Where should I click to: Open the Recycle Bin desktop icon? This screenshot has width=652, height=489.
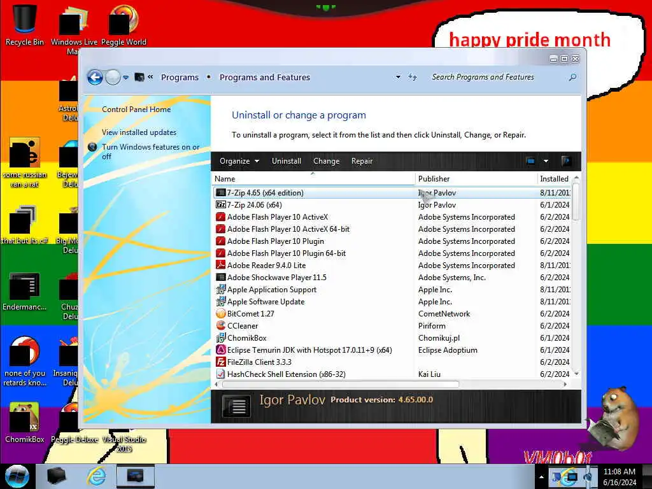coord(25,25)
